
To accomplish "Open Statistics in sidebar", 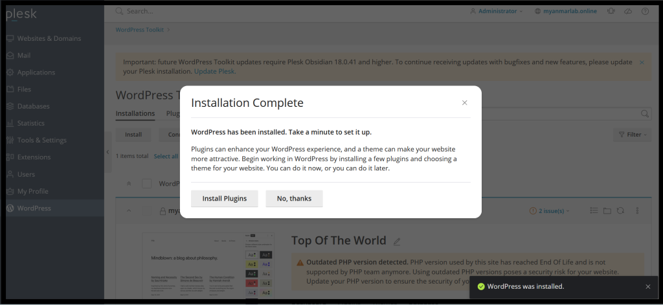I will click(x=30, y=123).
